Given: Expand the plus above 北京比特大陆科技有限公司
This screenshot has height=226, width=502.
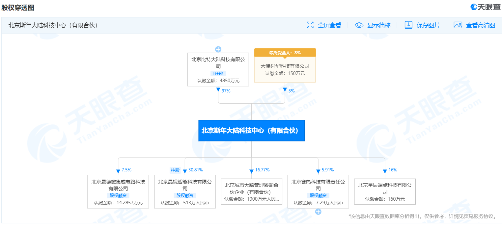Looking at the screenshot, I should [x=218, y=49].
